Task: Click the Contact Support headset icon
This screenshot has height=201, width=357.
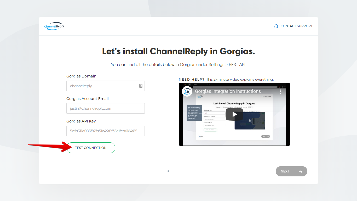Action: [x=276, y=26]
